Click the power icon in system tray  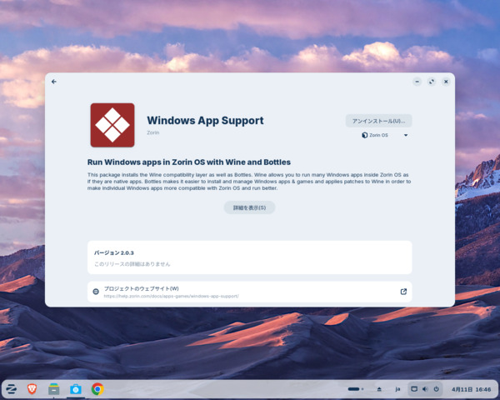coord(436,389)
